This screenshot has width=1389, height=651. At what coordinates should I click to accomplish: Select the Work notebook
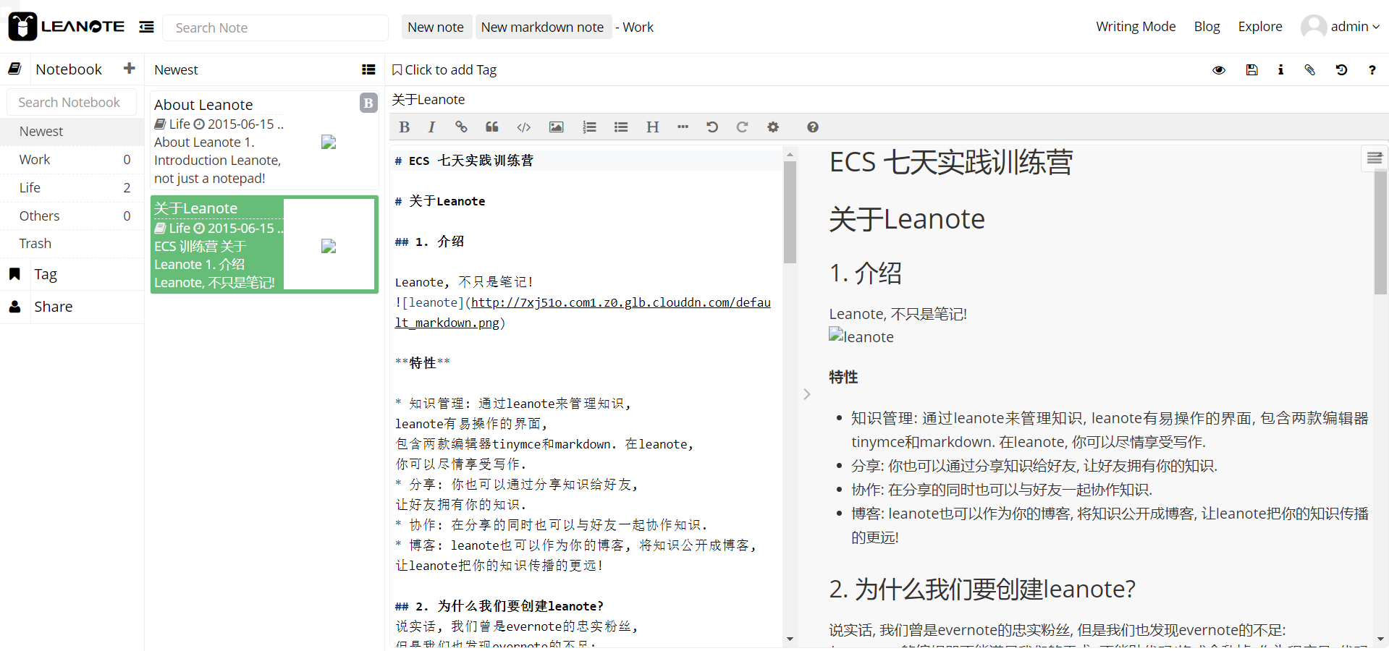[x=72, y=159]
